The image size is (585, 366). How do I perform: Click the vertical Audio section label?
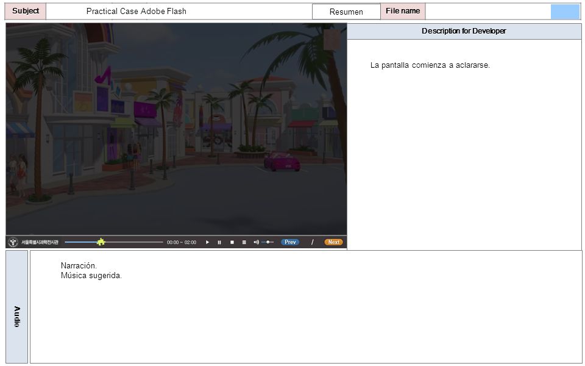[17, 307]
